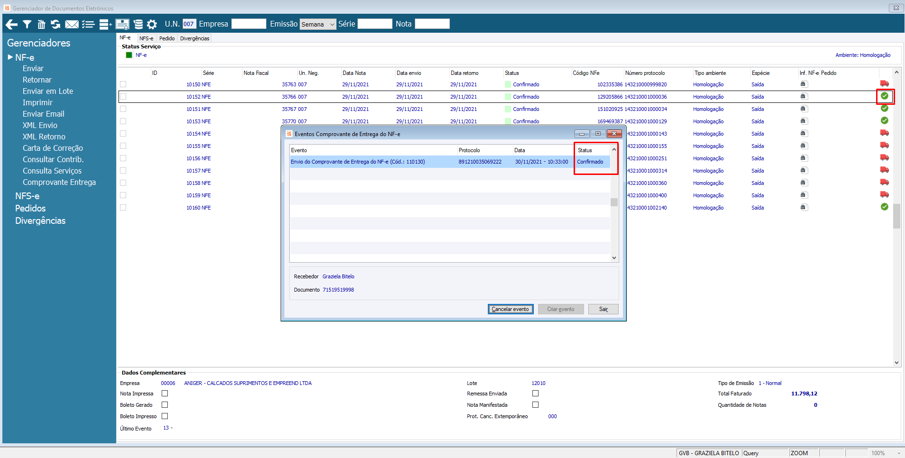Click binoculars Inf. NF-e icon for ID 10160

coord(803,208)
